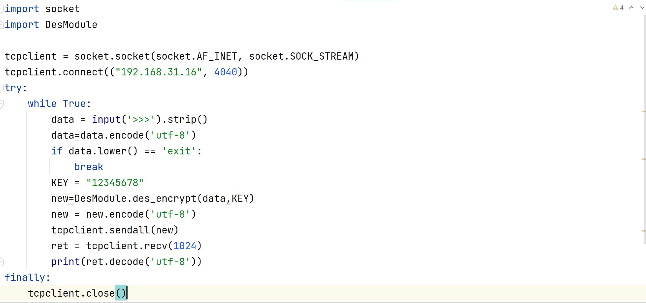Click fold end marker beside print line
Screen dimensions: 646x303
point(2,261)
